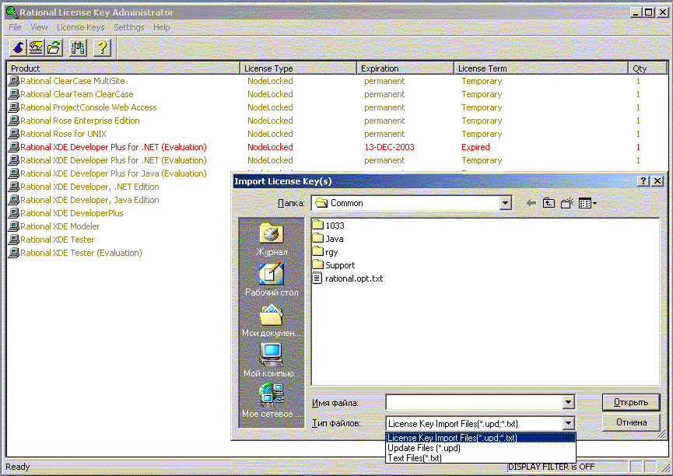Click the Открыть button
The height and width of the screenshot is (476, 673).
click(630, 402)
